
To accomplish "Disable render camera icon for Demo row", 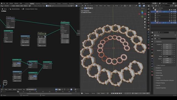I will point(175,12).
